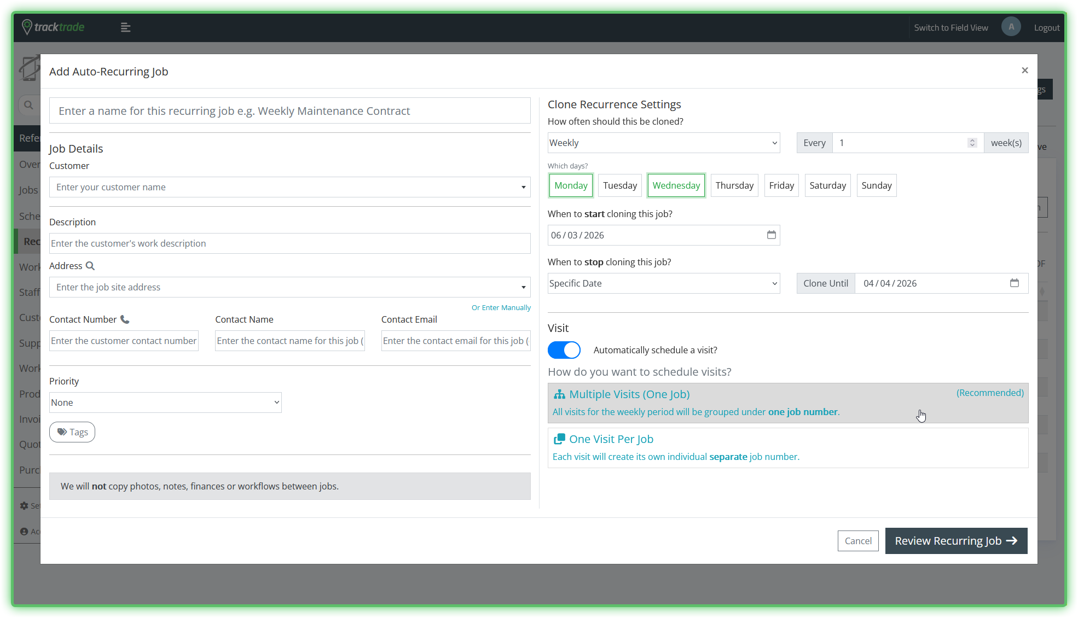Image resolution: width=1078 pixels, height=618 pixels.
Task: Open calendar picker for Clone Until date
Action: point(1014,283)
